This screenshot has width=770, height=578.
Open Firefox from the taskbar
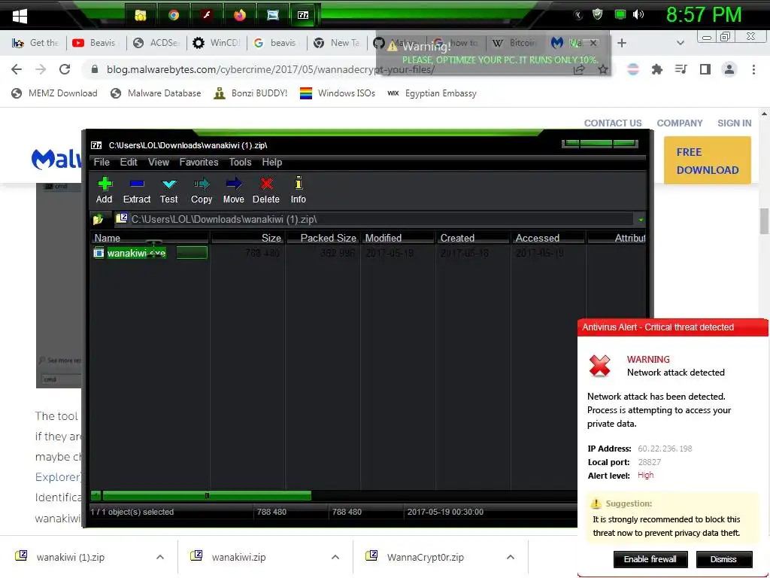pos(240,15)
